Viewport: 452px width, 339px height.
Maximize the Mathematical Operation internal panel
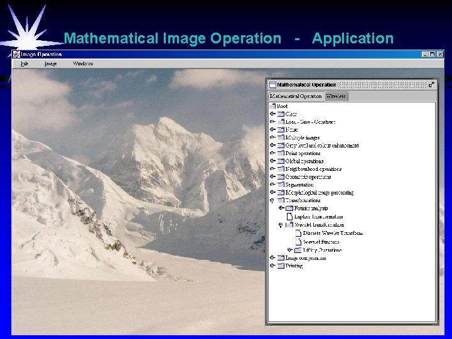[431, 85]
